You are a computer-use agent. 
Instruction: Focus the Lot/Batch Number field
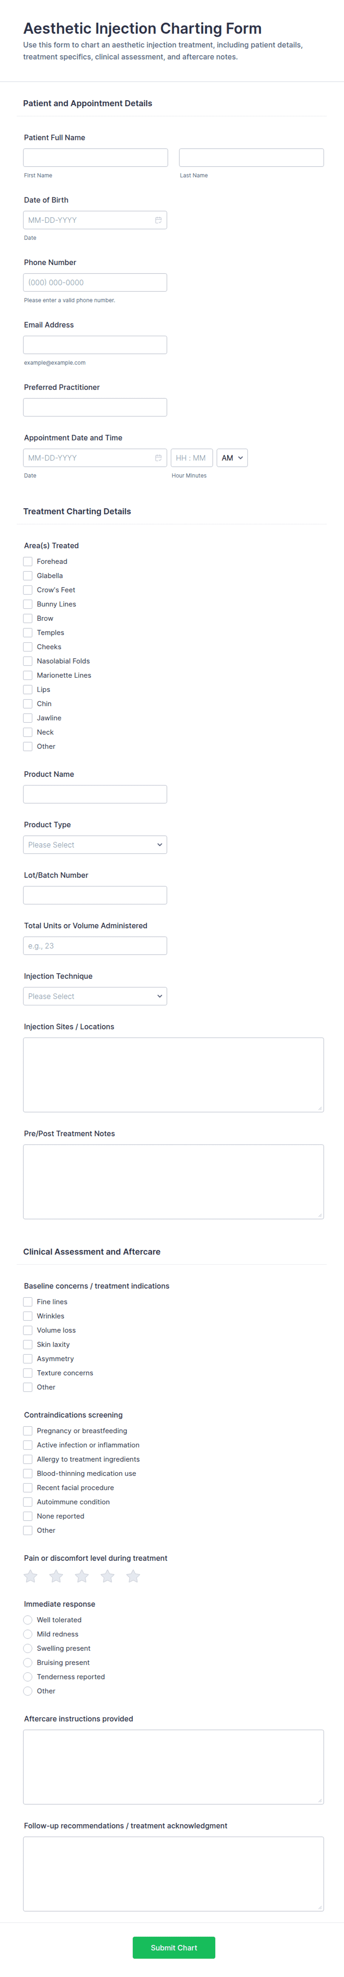point(95,895)
